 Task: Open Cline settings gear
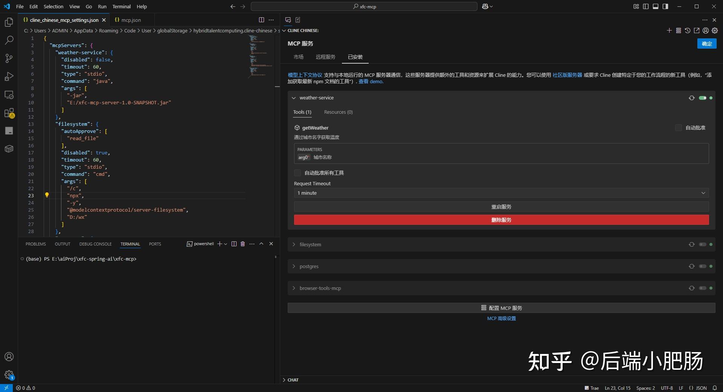click(715, 31)
